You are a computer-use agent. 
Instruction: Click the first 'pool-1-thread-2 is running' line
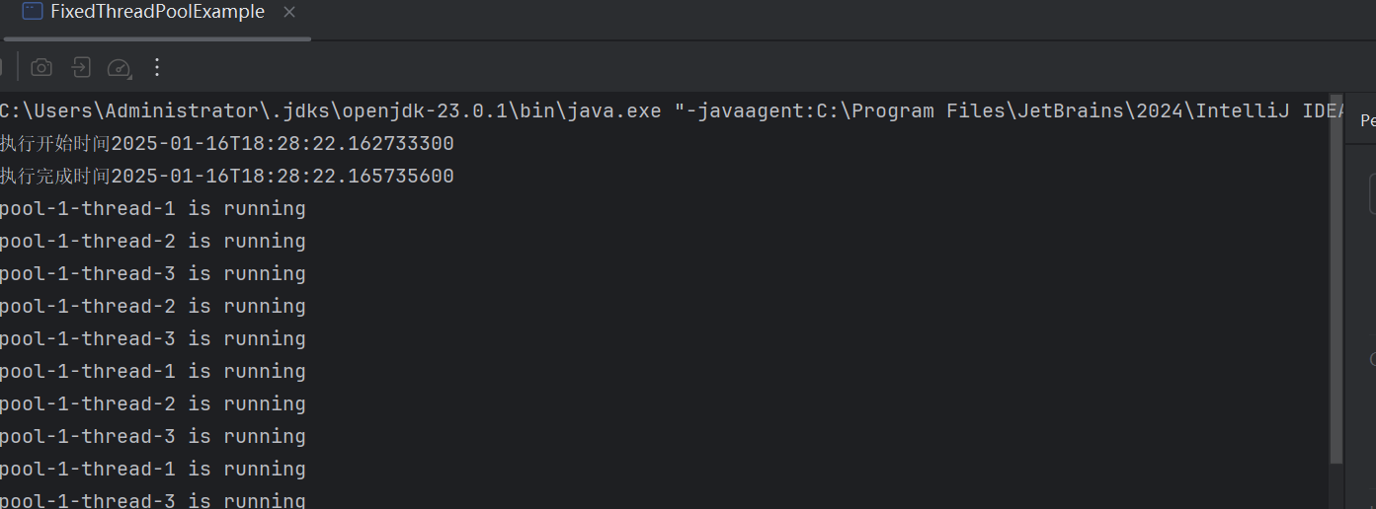pyautogui.click(x=153, y=241)
